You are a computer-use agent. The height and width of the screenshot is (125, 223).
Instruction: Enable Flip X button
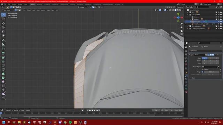click(205, 63)
